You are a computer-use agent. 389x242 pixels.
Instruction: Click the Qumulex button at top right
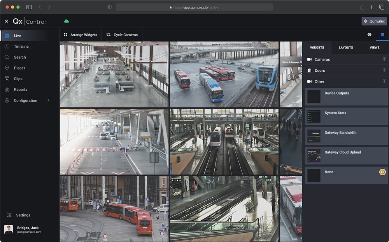(374, 21)
